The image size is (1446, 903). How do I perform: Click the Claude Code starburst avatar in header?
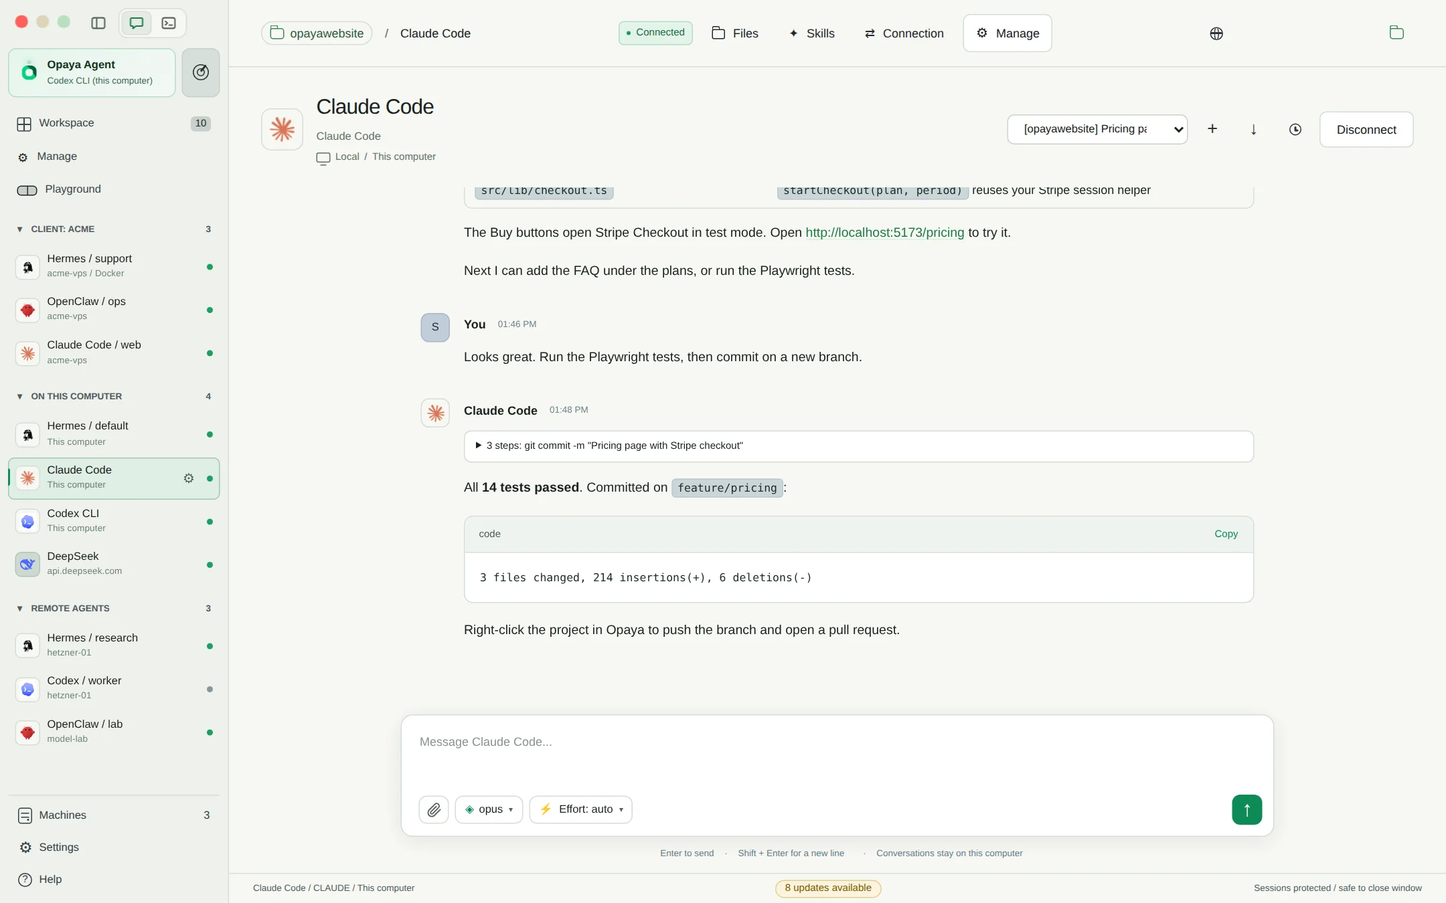pyautogui.click(x=283, y=130)
